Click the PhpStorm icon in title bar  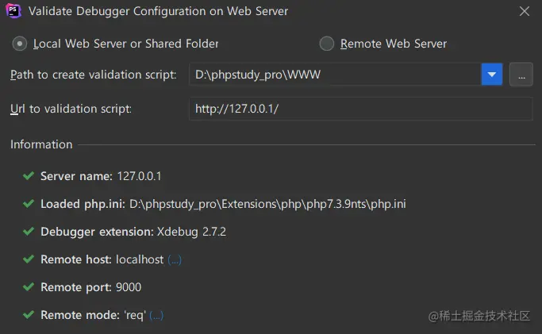(x=13, y=11)
